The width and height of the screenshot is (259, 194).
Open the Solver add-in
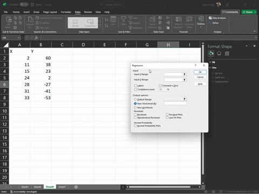click(x=214, y=23)
